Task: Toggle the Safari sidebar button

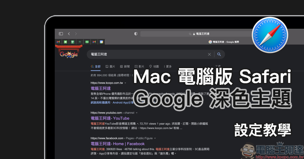Action: [61, 34]
